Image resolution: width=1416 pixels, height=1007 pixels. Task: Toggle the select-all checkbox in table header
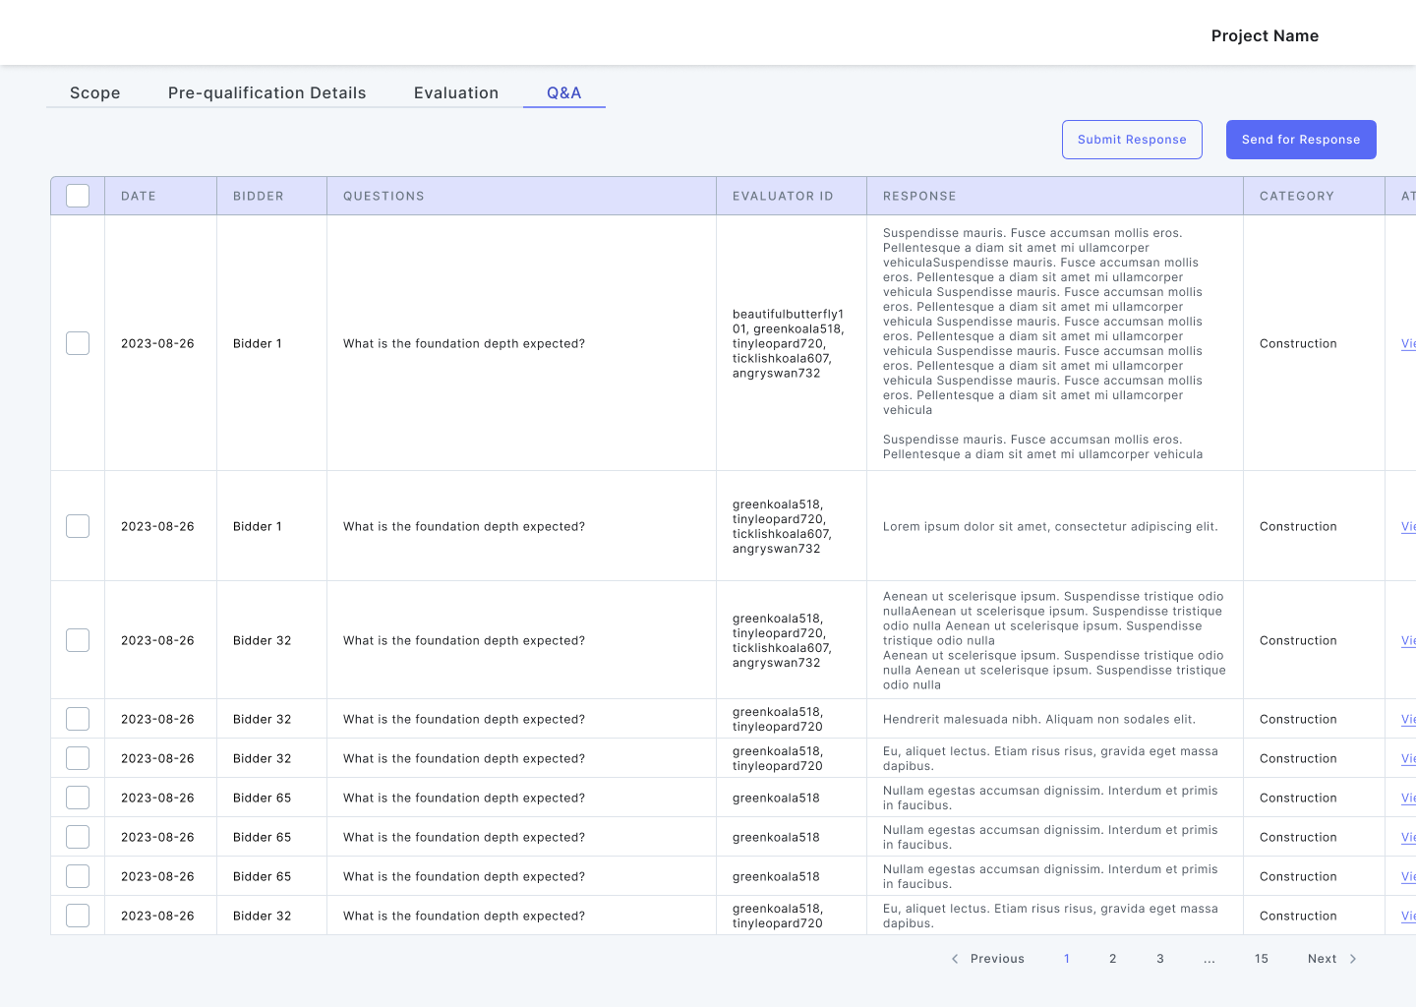78,196
